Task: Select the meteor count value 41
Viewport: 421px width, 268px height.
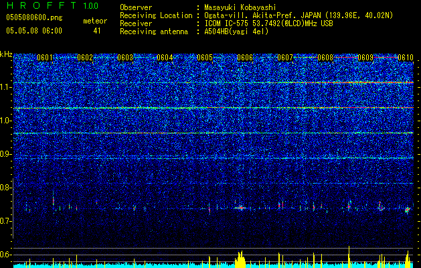Action: pyautogui.click(x=96, y=31)
